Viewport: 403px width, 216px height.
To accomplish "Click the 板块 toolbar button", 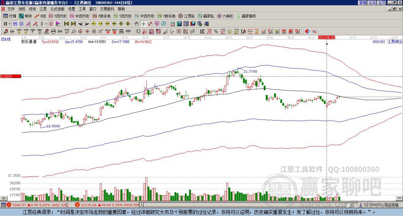I will tap(25, 16).
